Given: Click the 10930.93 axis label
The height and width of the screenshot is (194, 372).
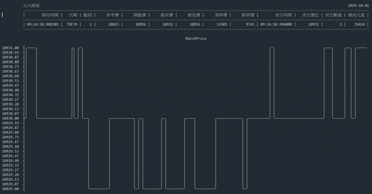Looking at the screenshot, I should pyautogui.click(x=11, y=52).
